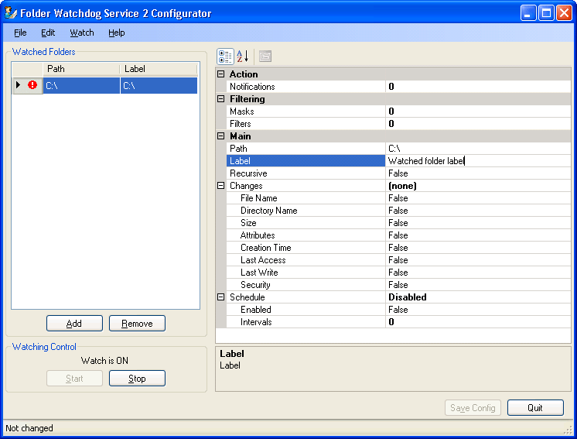Collapse the Action category
This screenshot has height=439, width=577.
[x=220, y=74]
